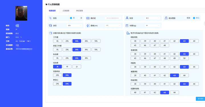The image size is (205, 107).
Task: Select the 男 gender radio button
Action: (71, 18)
